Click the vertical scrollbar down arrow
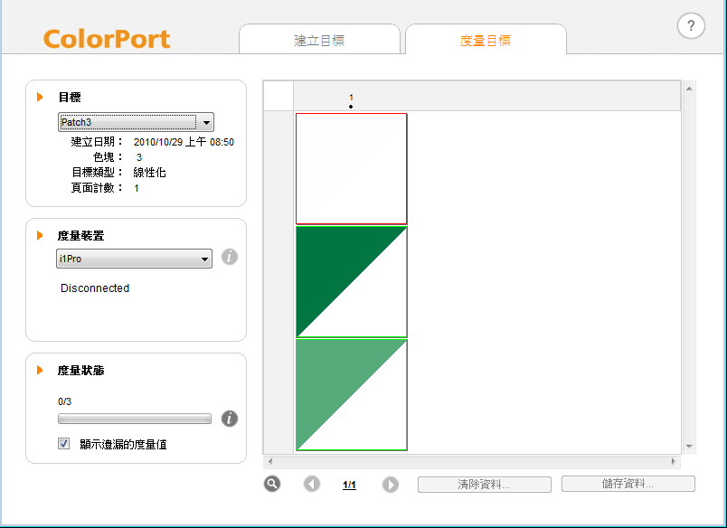 [689, 447]
